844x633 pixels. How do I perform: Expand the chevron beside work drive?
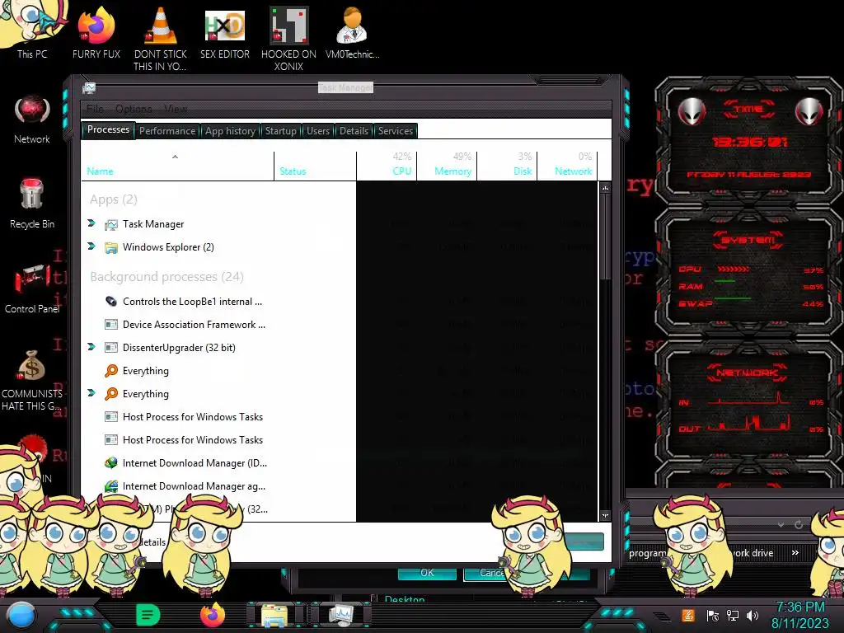[x=795, y=553]
